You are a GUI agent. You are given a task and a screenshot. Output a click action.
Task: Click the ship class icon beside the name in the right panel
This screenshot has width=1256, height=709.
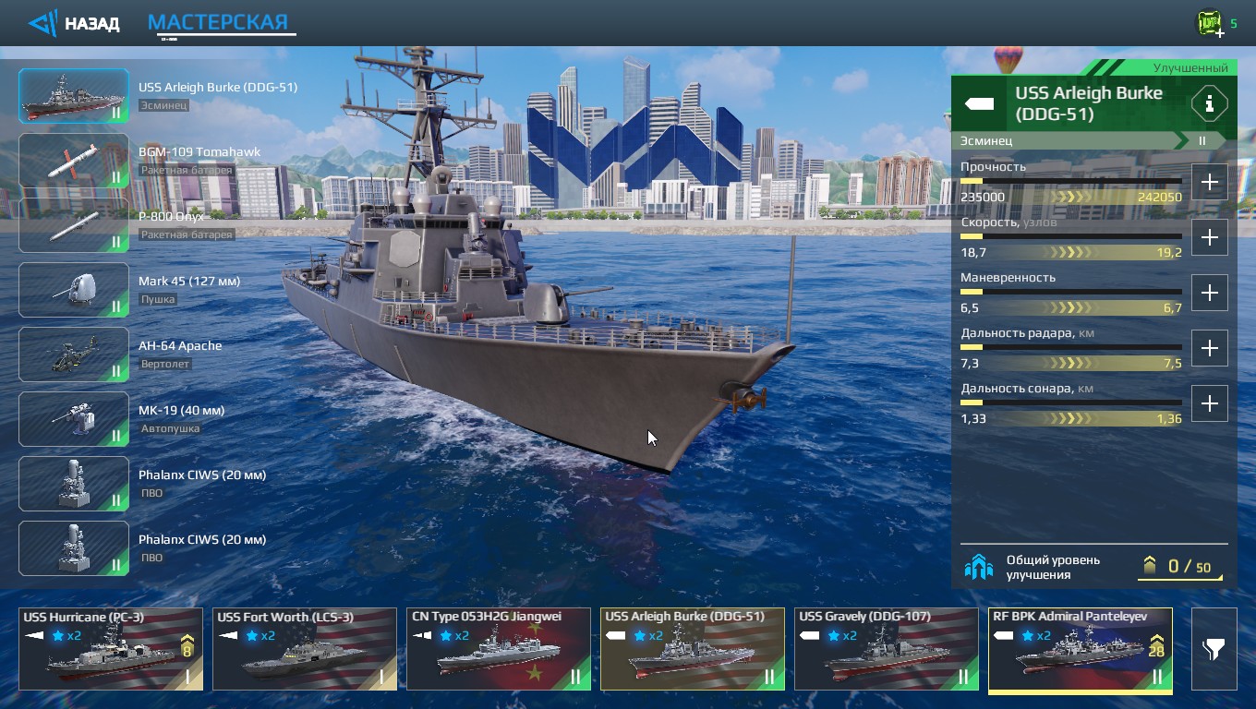point(979,103)
